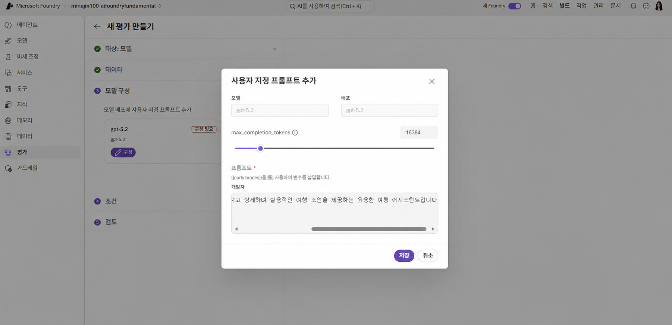
Task: Open the 관리 top menu
Action: [x=599, y=6]
